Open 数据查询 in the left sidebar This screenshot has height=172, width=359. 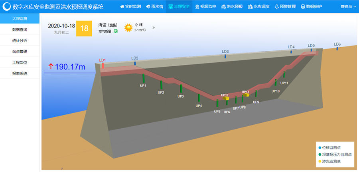20,29
